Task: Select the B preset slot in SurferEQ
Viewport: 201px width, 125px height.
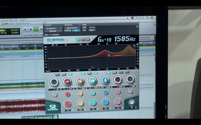Action: [x=88, y=39]
